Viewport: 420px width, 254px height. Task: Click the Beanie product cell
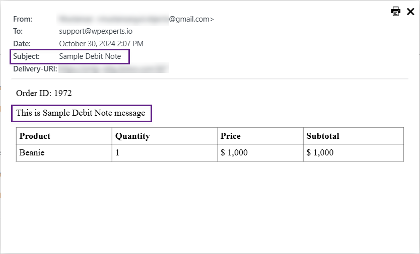(x=64, y=153)
